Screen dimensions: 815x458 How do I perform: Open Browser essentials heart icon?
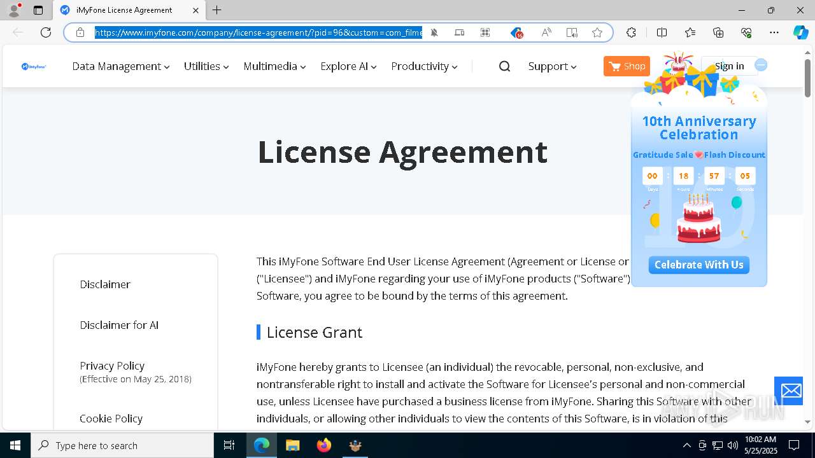click(746, 32)
